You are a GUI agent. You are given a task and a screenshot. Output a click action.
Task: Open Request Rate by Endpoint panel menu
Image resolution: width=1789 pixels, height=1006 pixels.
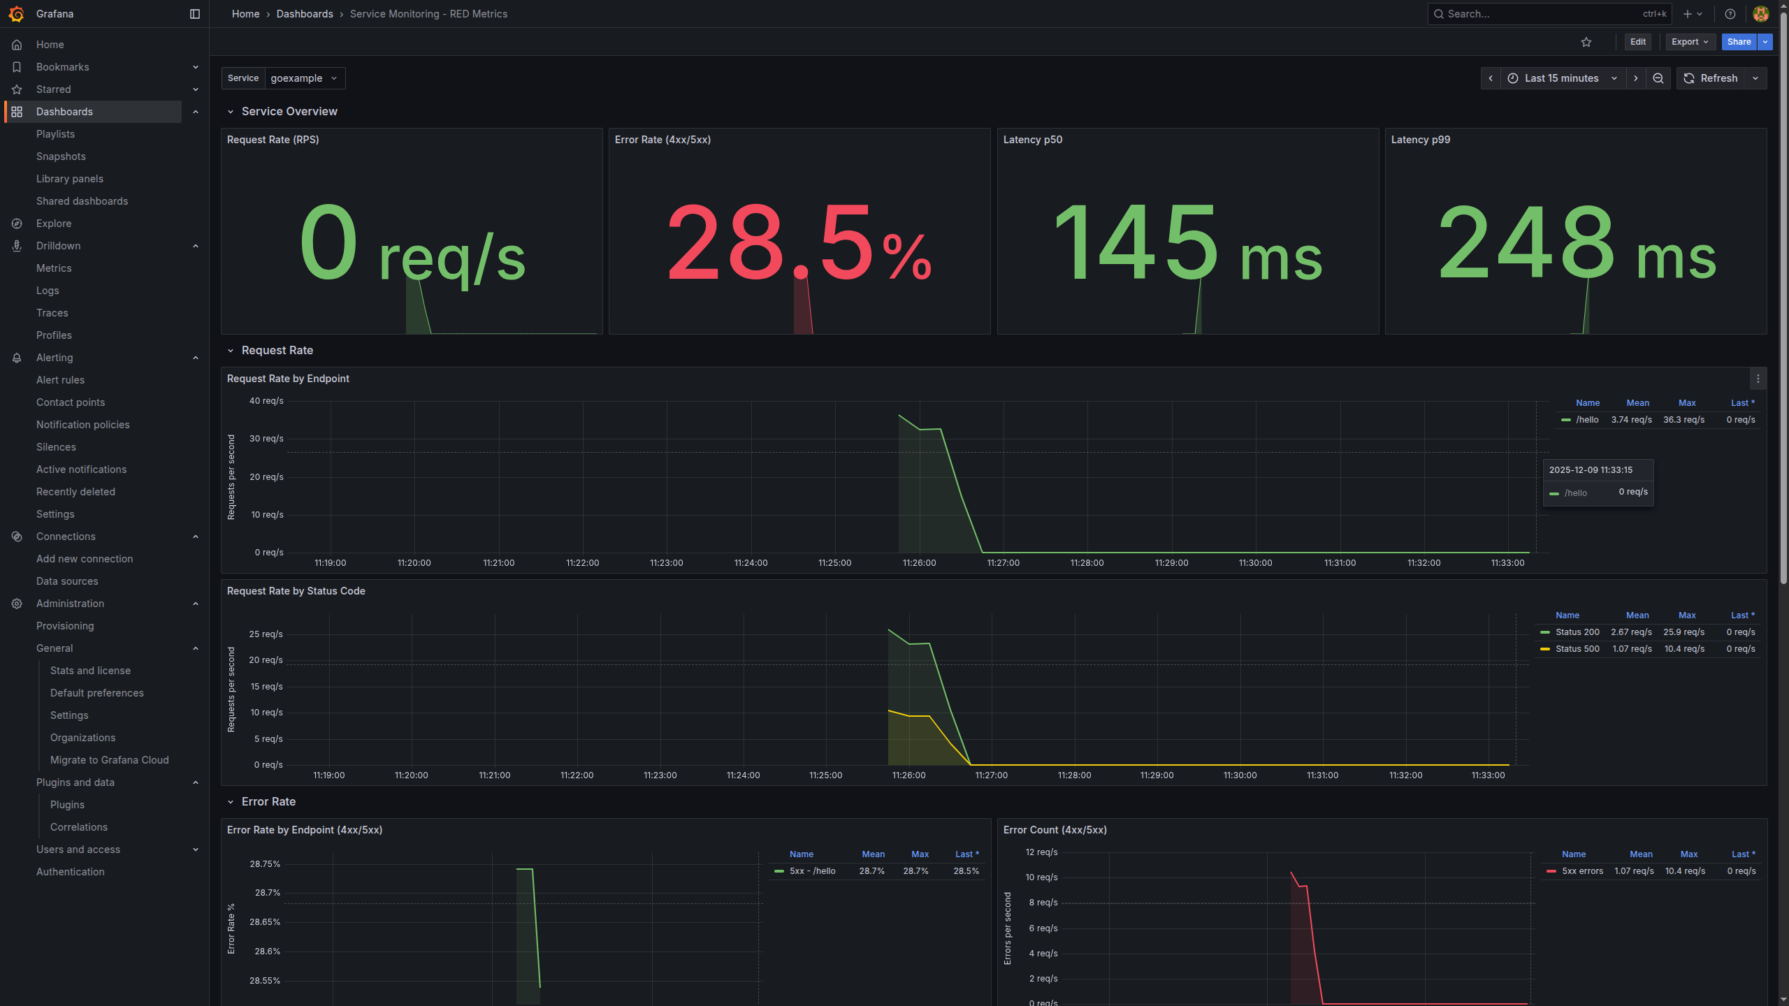(1758, 379)
